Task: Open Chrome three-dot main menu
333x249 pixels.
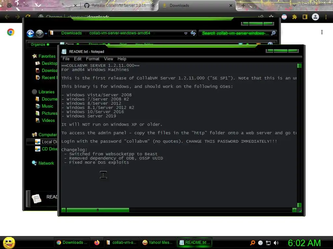Action: (326, 17)
